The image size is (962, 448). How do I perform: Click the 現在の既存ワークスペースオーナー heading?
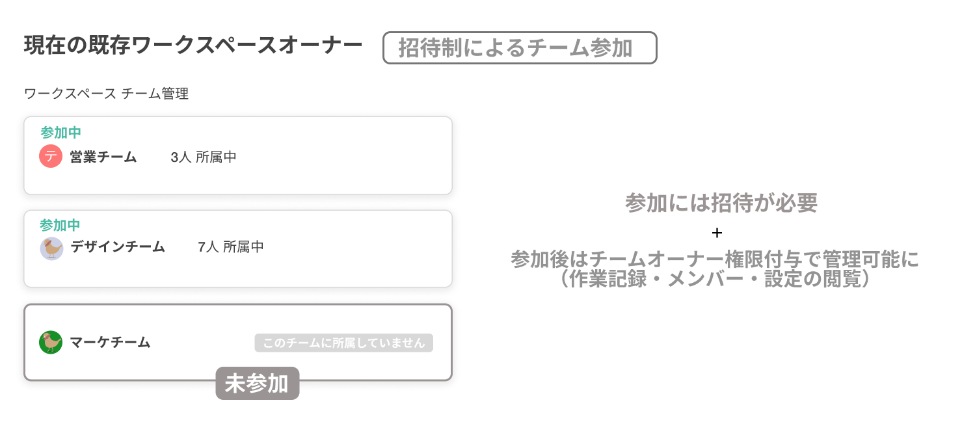tap(193, 46)
